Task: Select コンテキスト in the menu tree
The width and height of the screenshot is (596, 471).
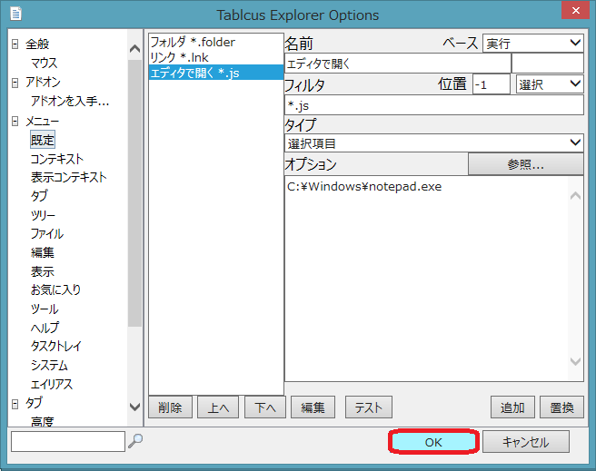Action: pos(56,159)
